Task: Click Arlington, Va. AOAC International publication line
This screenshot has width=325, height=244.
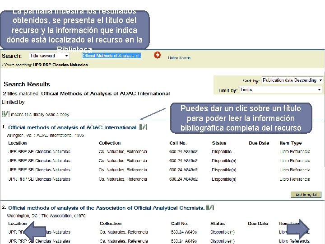Action: [46, 136]
